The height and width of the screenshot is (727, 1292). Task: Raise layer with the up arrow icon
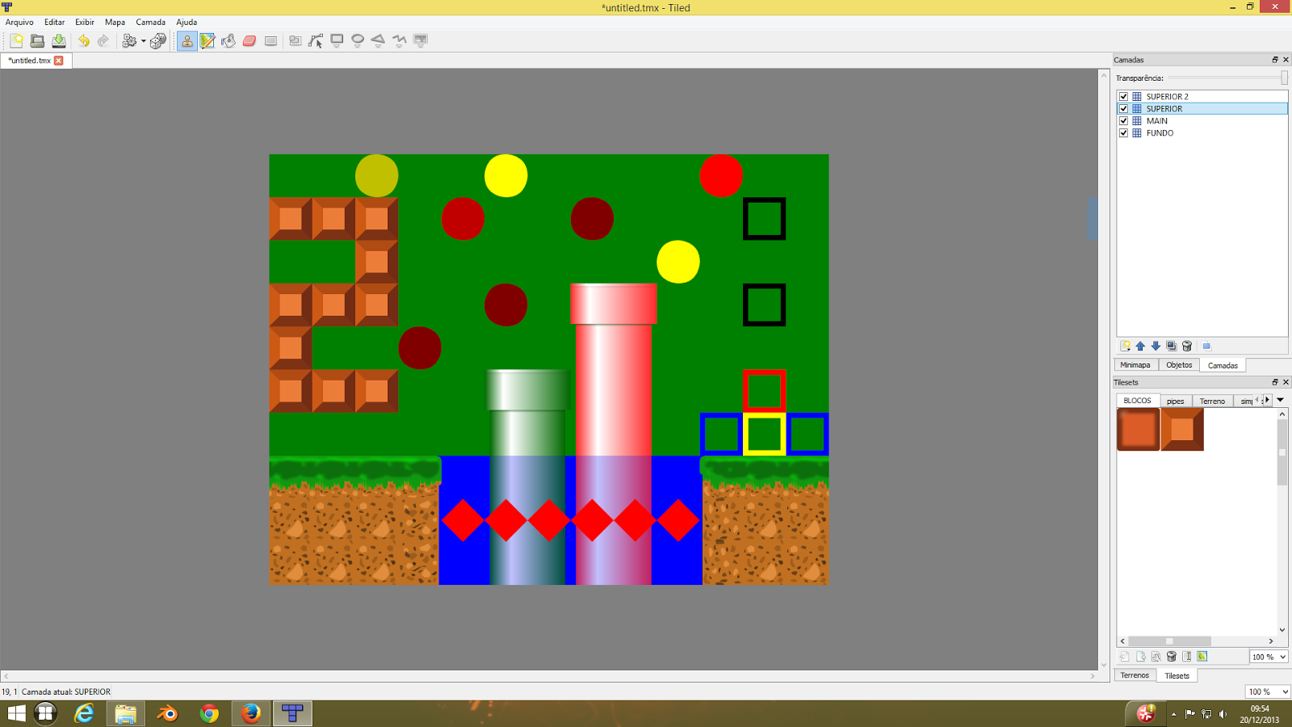(1140, 346)
